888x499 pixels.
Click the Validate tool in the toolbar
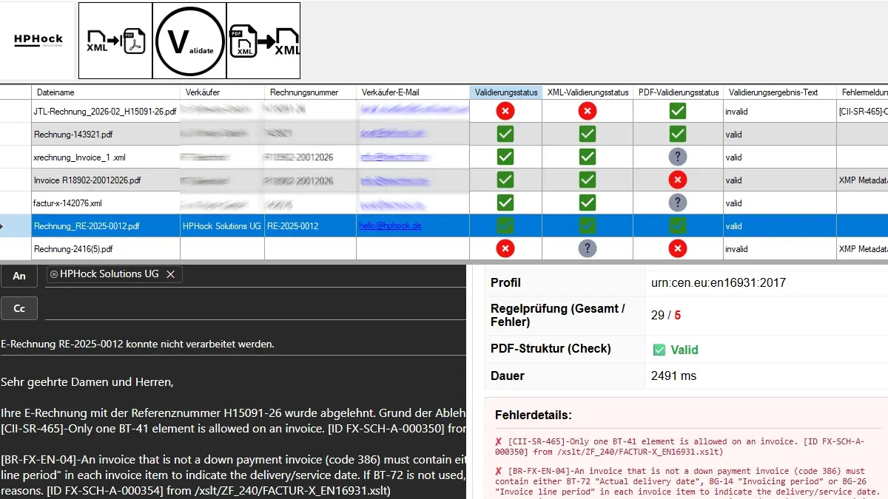click(189, 41)
